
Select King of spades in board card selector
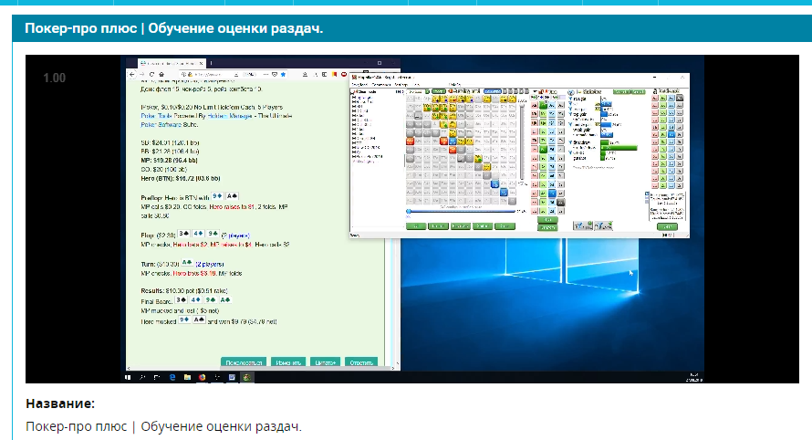tap(561, 113)
